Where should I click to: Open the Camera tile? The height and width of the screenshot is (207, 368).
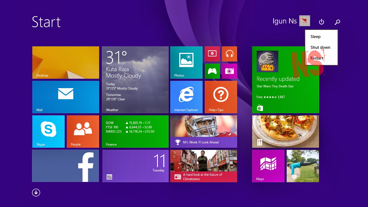(x=230, y=71)
